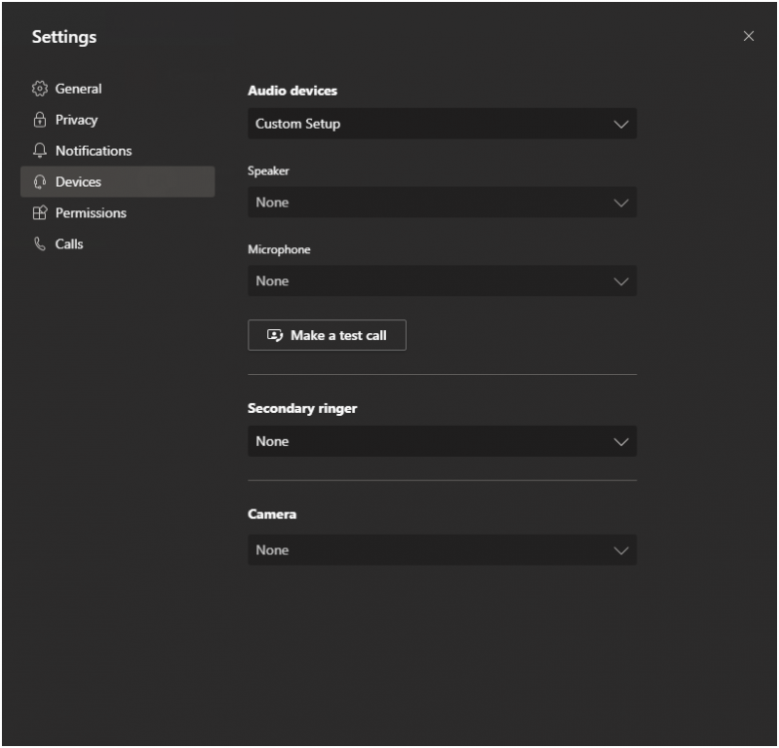The image size is (779, 748).
Task: Select the Permissions label in the sidebar
Action: [91, 212]
